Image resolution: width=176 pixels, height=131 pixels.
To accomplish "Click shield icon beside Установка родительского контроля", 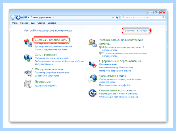I will pos(100,53).
